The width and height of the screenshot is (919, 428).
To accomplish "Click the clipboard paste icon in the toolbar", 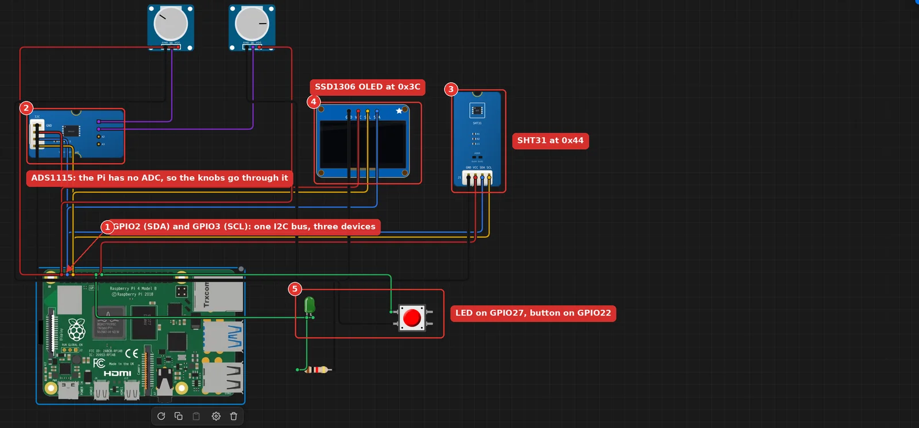I will (x=196, y=416).
